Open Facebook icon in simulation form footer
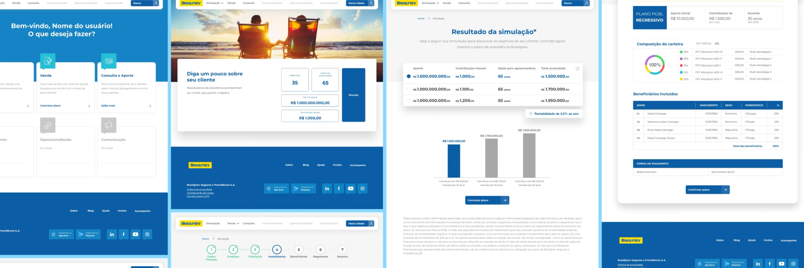The width and height of the screenshot is (804, 268). (339, 189)
